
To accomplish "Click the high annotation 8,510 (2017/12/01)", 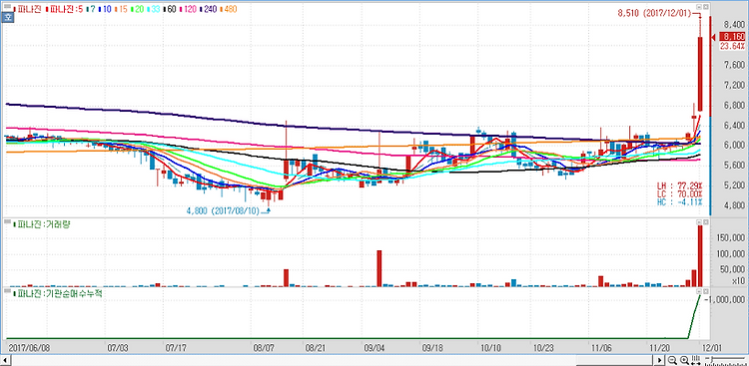I will click(x=655, y=14).
